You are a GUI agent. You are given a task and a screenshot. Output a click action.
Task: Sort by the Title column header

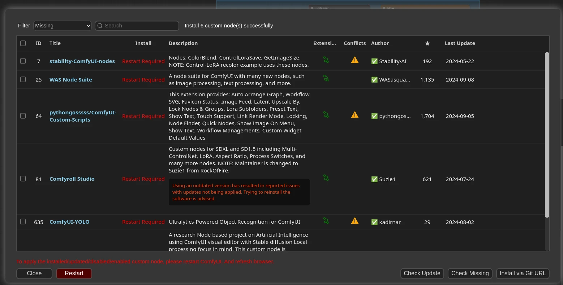click(x=55, y=43)
